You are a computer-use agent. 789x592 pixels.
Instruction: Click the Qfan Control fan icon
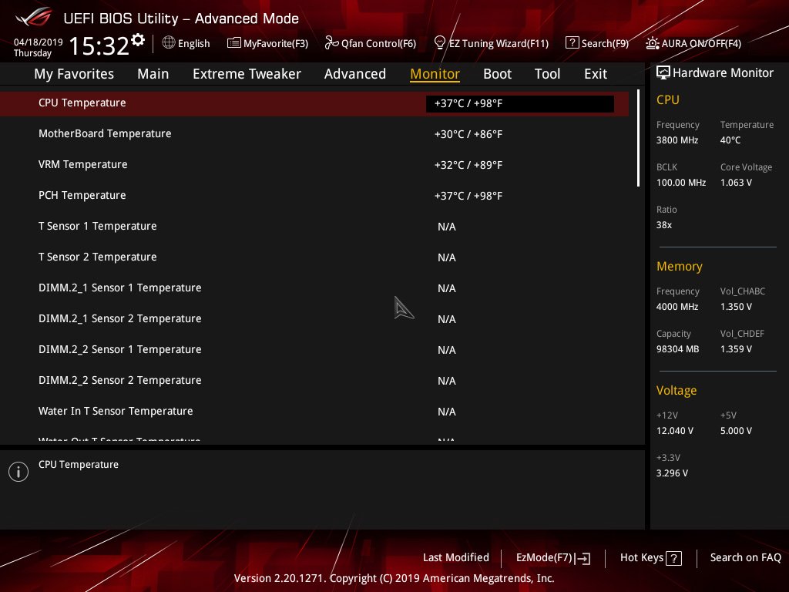click(x=331, y=43)
